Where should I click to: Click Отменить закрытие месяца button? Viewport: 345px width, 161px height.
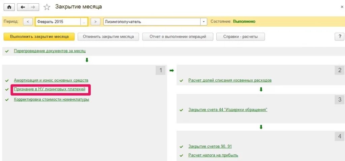click(x=108, y=37)
